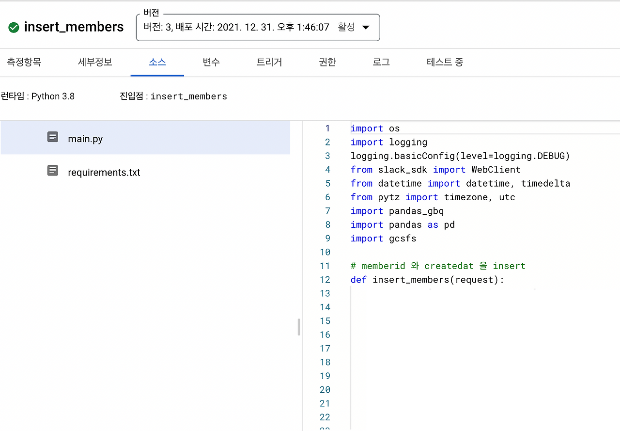Click the 'import gcsfs' code line

[x=384, y=238]
